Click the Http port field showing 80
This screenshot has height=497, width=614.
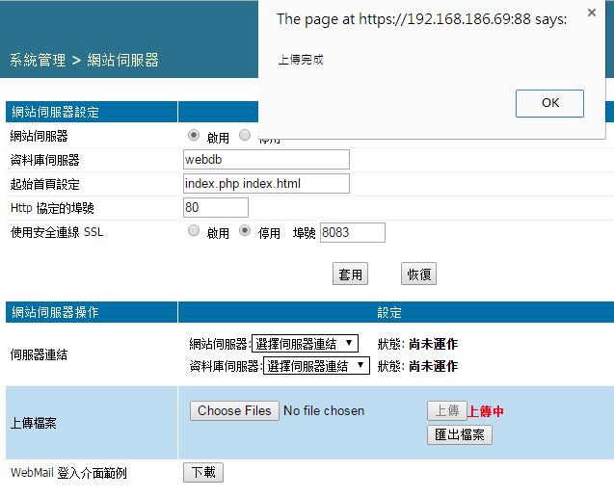point(216,207)
